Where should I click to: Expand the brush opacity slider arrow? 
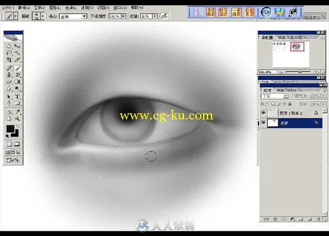[123, 16]
